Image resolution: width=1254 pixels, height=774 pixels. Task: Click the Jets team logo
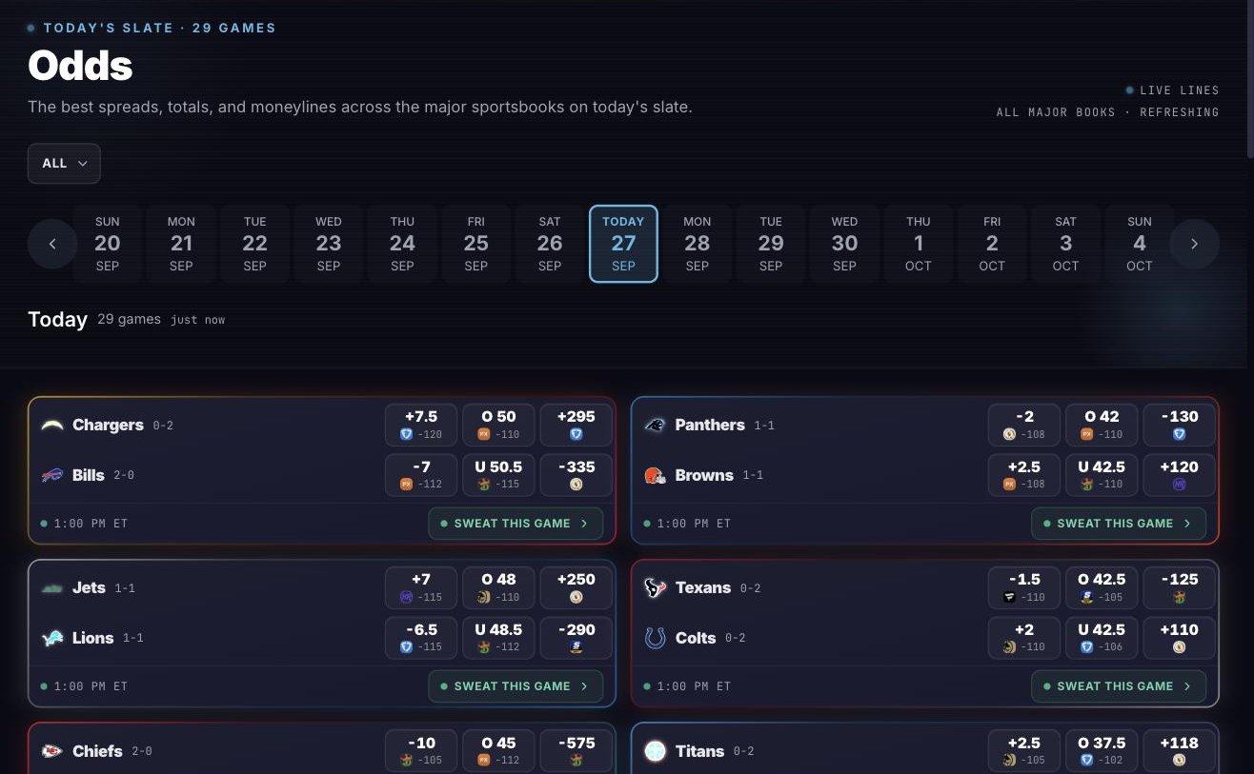tap(52, 587)
